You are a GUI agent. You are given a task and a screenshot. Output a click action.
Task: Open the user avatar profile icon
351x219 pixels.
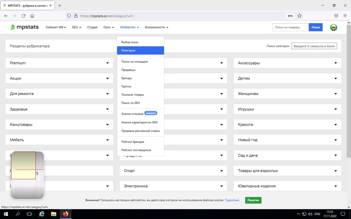point(333,27)
